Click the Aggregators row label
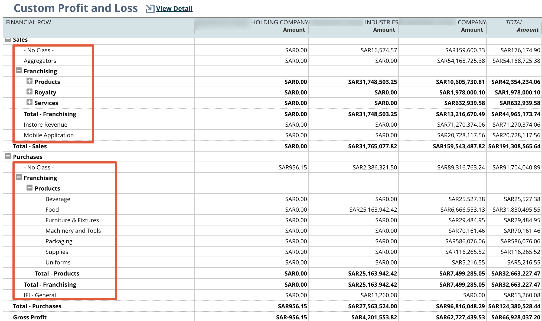Screen dimensions: 542x321 (x=40, y=61)
